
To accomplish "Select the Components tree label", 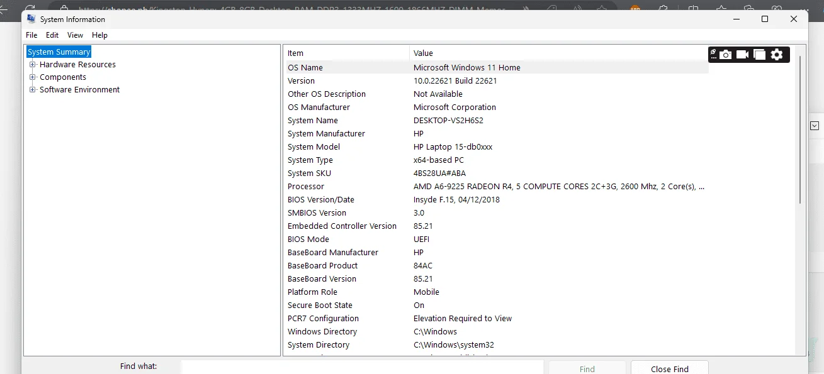I will (63, 77).
